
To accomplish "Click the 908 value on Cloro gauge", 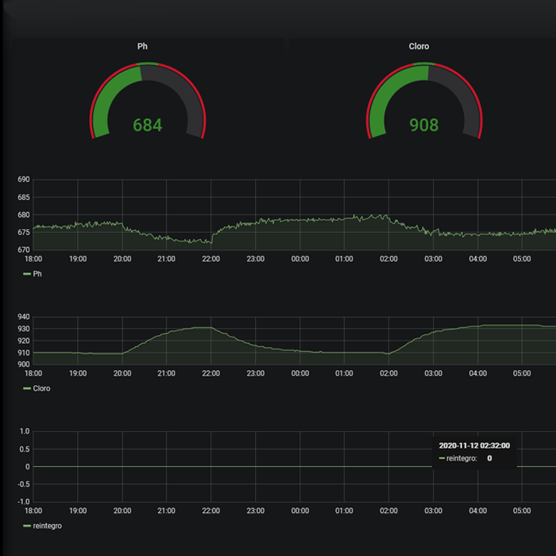I will 424,125.
